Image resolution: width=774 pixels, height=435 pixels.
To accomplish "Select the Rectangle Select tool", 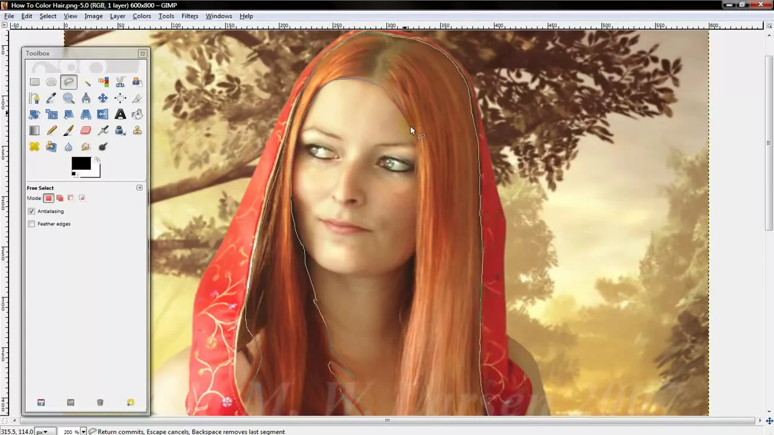I will click(34, 82).
